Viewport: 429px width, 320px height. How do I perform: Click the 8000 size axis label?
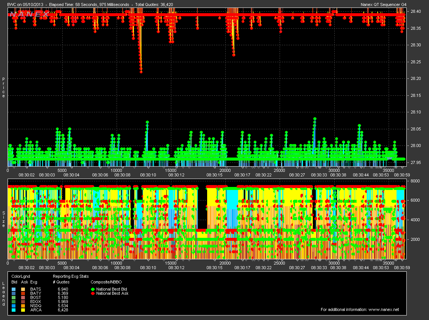pyautogui.click(x=415, y=181)
